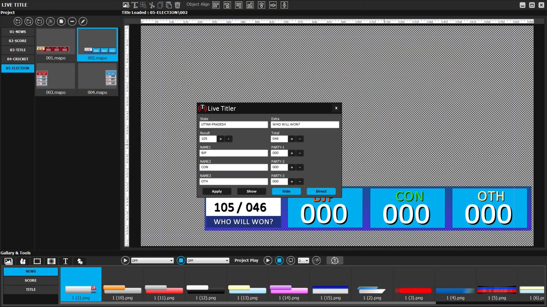The height and width of the screenshot is (307, 547).
Task: Click the Add Text toolbar icon
Action: [x=134, y=5]
